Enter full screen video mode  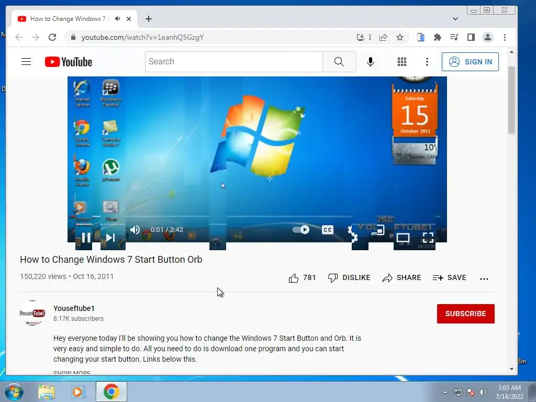428,237
